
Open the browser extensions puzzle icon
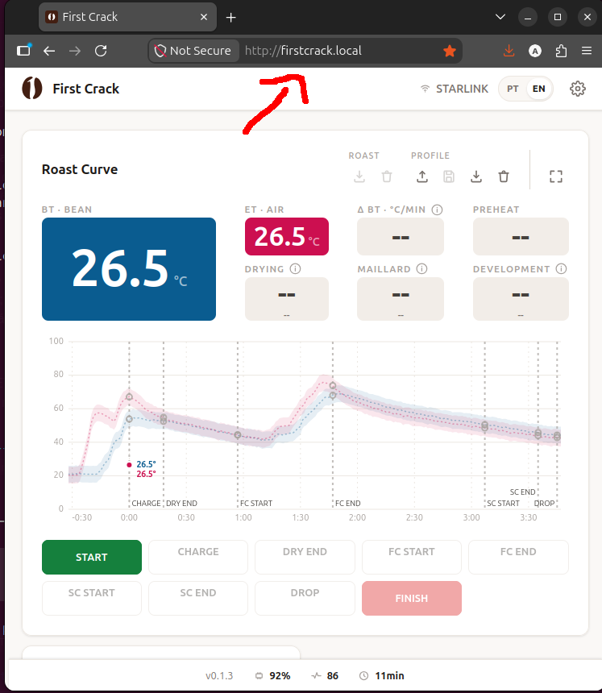coord(561,51)
